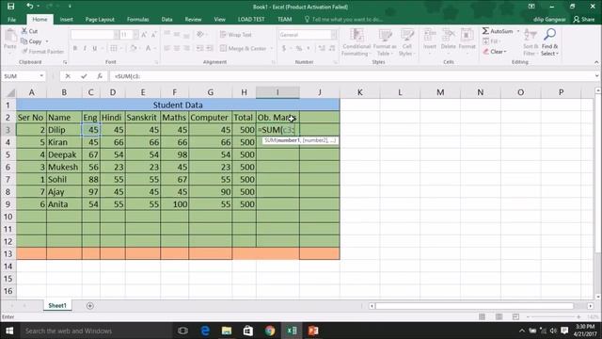
Task: Click the Sheet1 sheet tab
Action: (57, 305)
